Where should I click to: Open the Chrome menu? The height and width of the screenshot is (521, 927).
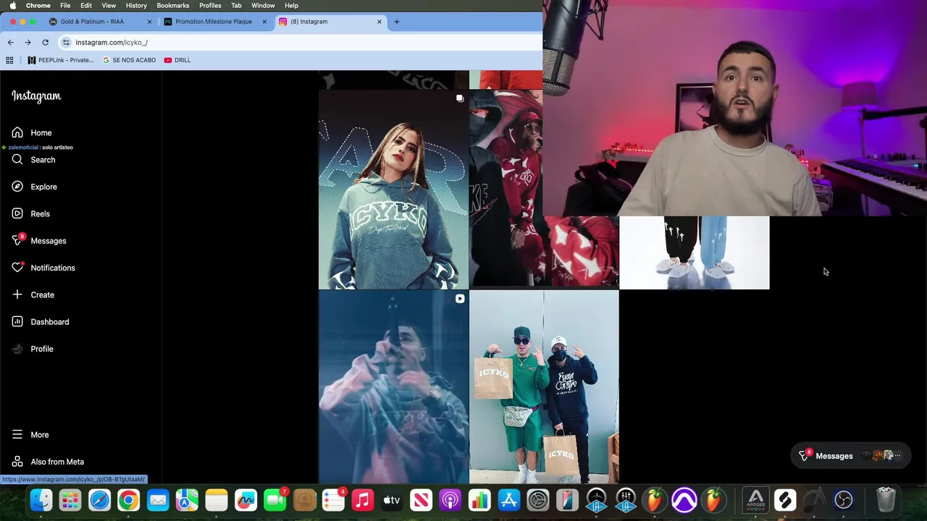click(x=38, y=6)
